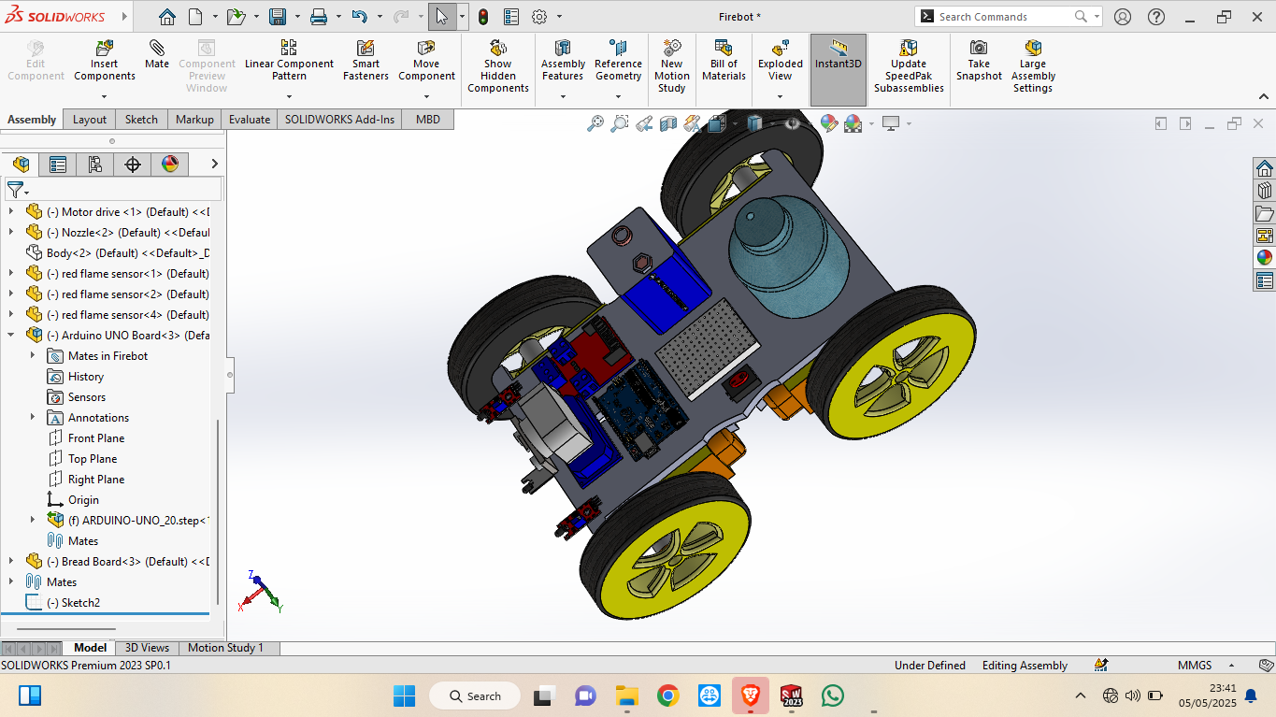Expand the Bread Board<3> component node

12,561
